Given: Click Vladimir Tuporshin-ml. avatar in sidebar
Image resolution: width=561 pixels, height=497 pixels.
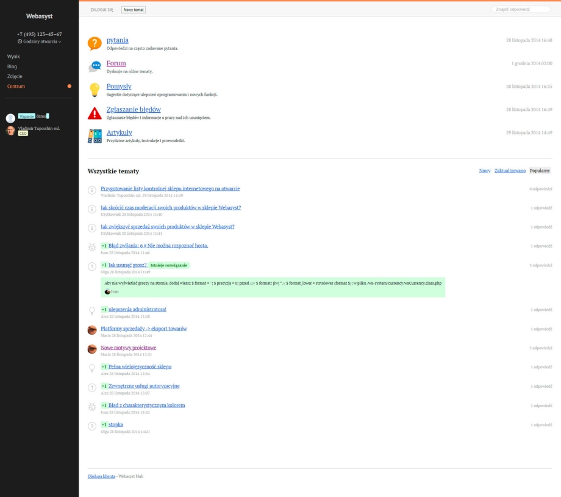Looking at the screenshot, I should coord(10,131).
